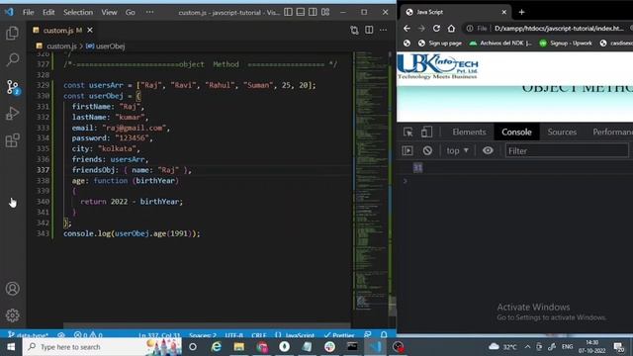The image size is (633, 356).
Task: Open the top JavaScript context dropdown
Action: pyautogui.click(x=457, y=150)
